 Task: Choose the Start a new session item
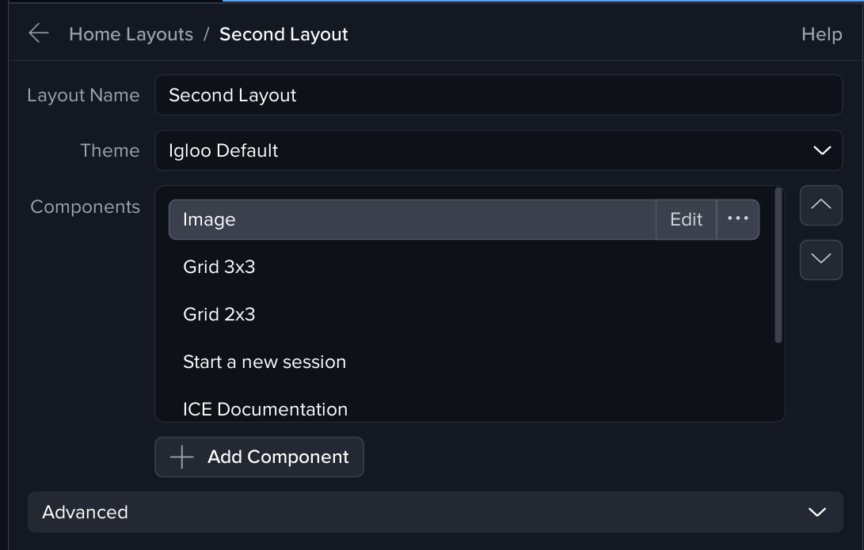click(x=265, y=362)
